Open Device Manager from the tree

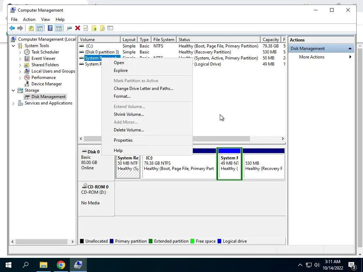point(46,84)
